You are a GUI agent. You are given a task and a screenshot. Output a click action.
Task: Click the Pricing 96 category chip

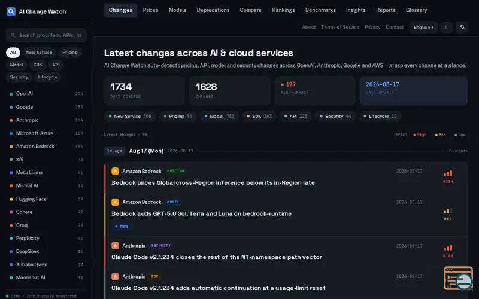click(178, 116)
